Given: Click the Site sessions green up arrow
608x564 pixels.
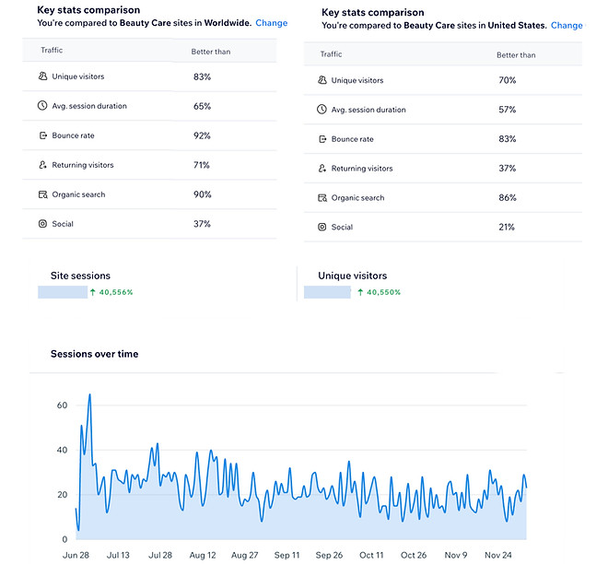Looking at the screenshot, I should (x=93, y=292).
